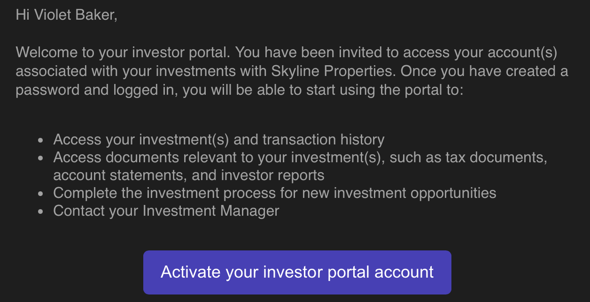Click 'Access documents relevant to your investment(s)' item
The image size is (590, 302).
[300, 157]
